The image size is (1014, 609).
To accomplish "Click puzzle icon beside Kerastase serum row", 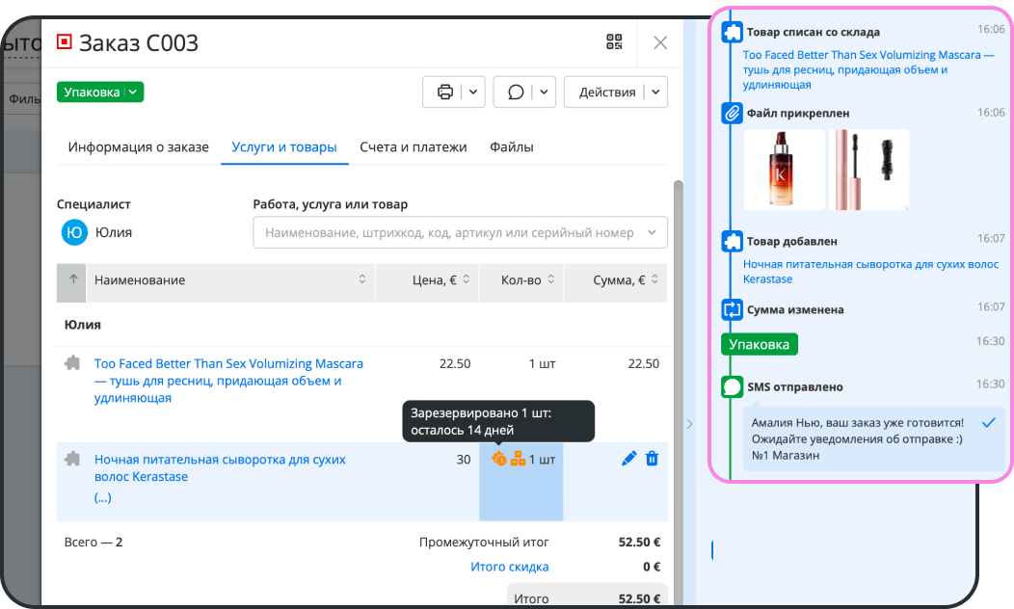I will (72, 459).
